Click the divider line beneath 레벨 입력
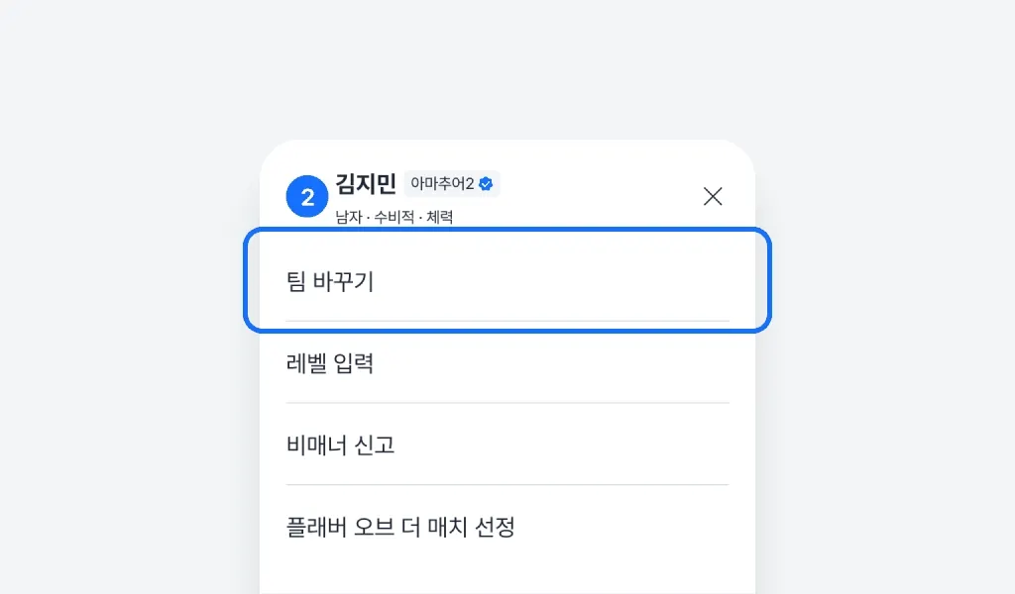1015x594 pixels. [x=507, y=403]
